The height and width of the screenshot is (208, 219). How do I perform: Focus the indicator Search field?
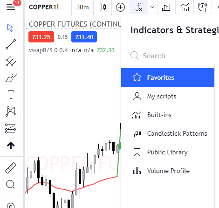tap(170, 55)
